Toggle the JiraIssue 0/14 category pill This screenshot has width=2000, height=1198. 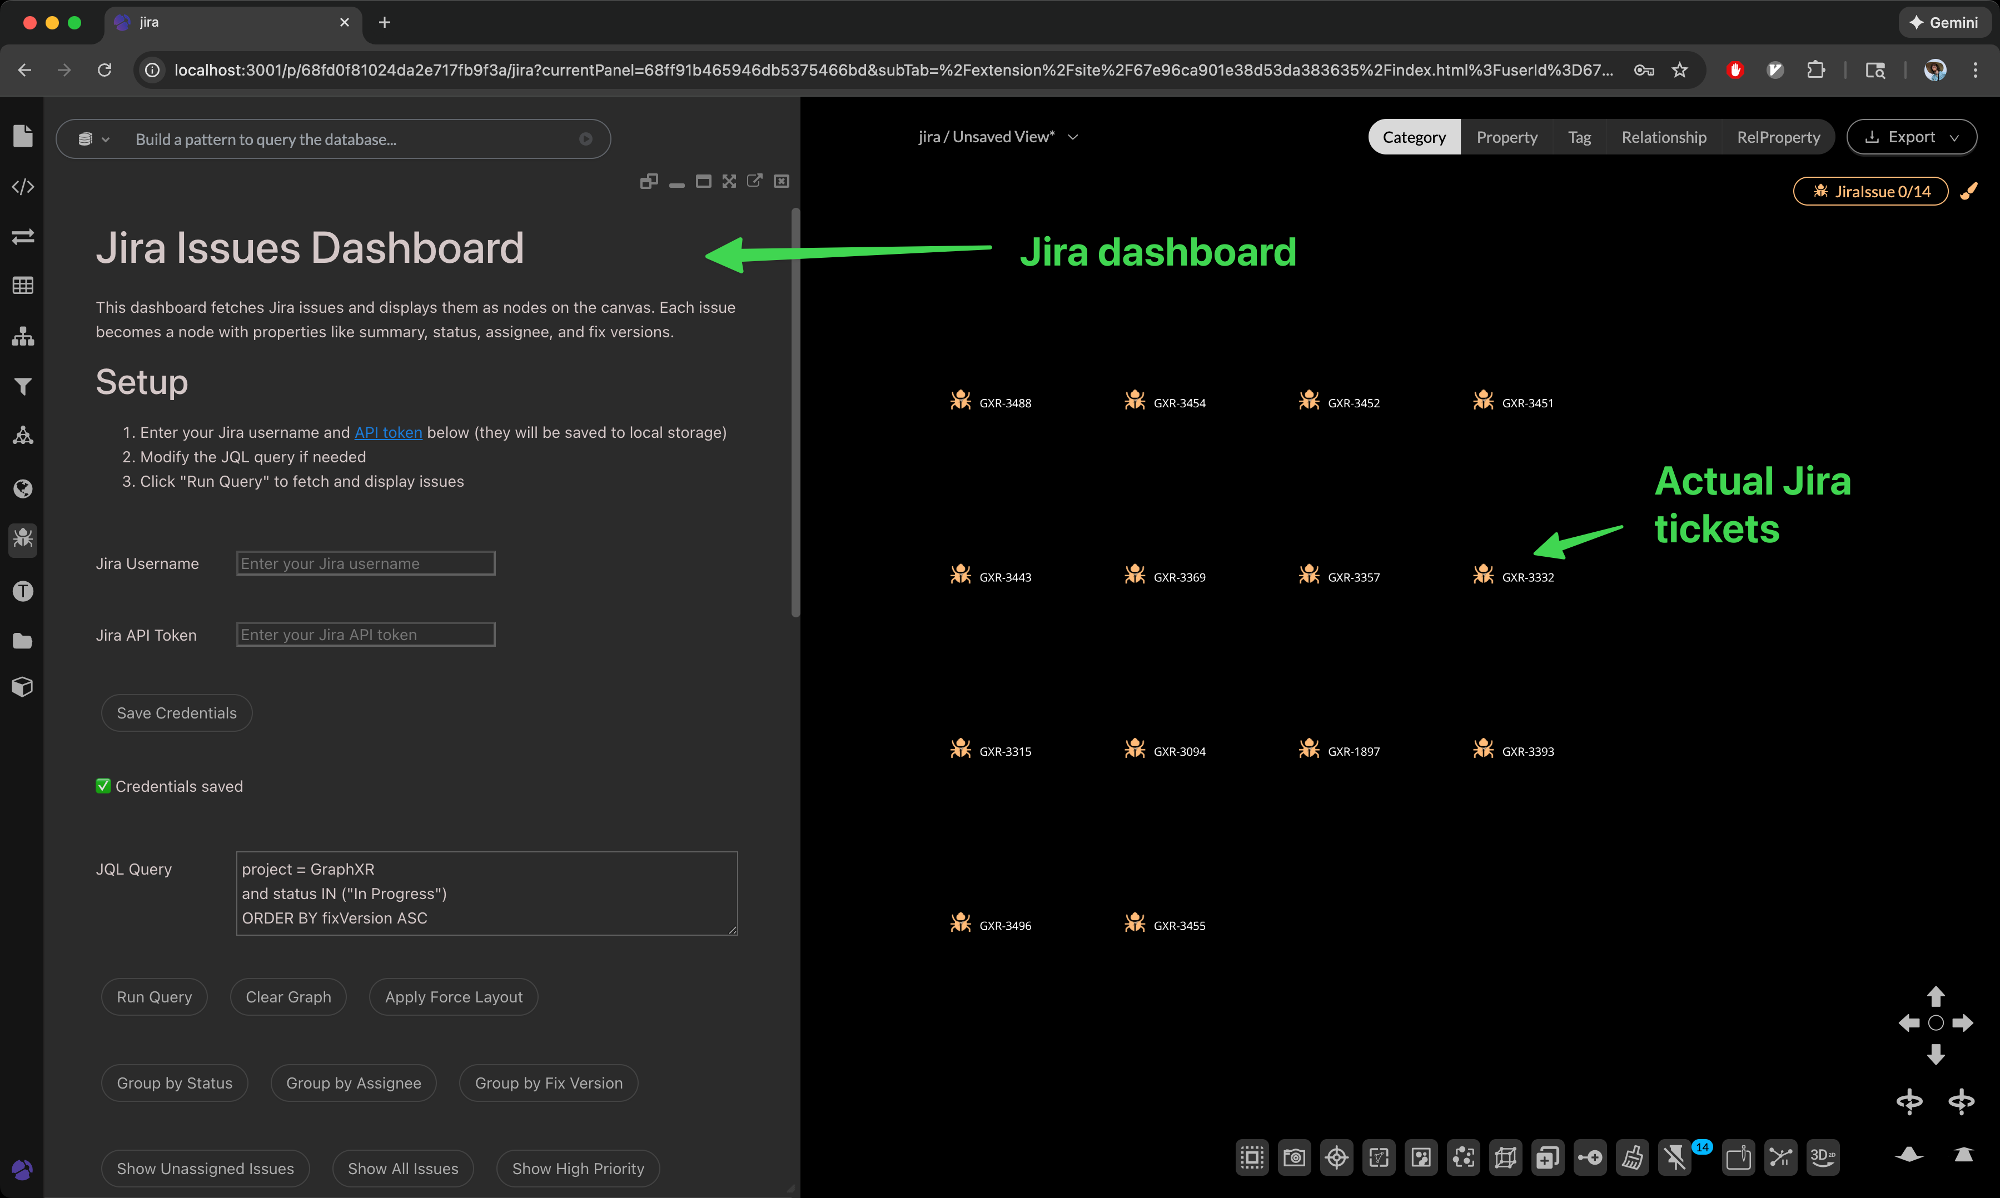click(1871, 191)
